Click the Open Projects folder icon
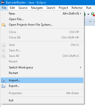Viewport: 95px width, 107px height. 4,25
